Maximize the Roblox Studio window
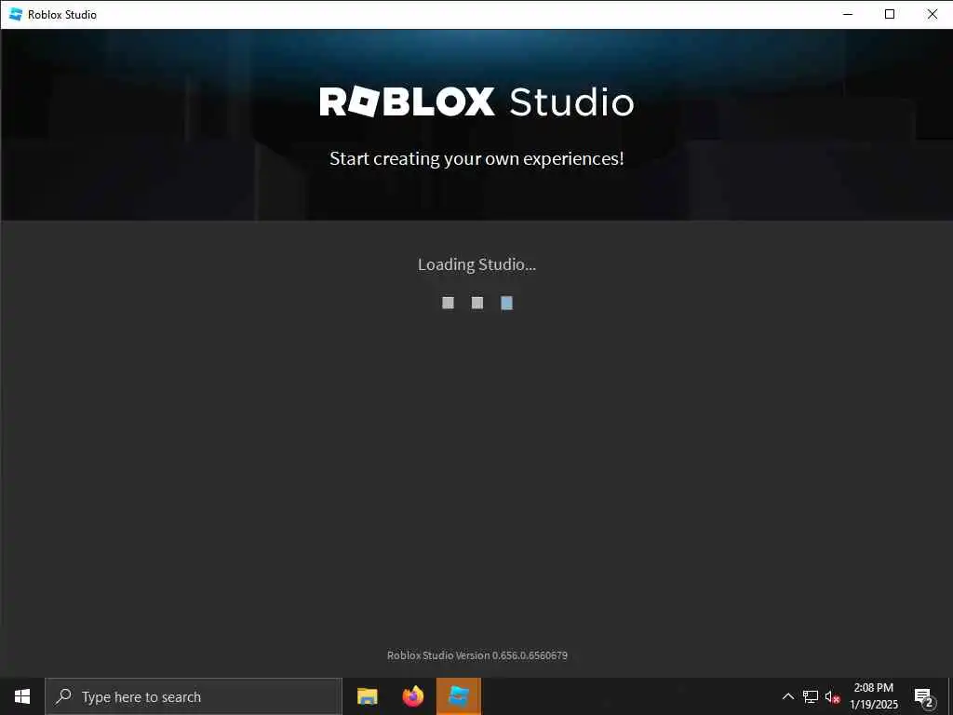953x715 pixels. [x=889, y=14]
